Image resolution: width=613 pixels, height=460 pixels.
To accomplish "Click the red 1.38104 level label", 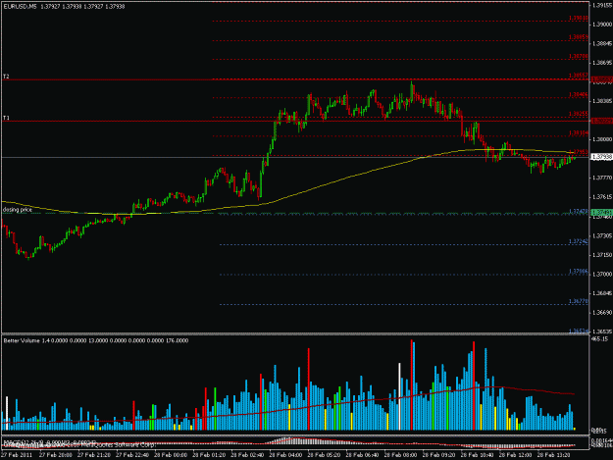I will coord(579,132).
